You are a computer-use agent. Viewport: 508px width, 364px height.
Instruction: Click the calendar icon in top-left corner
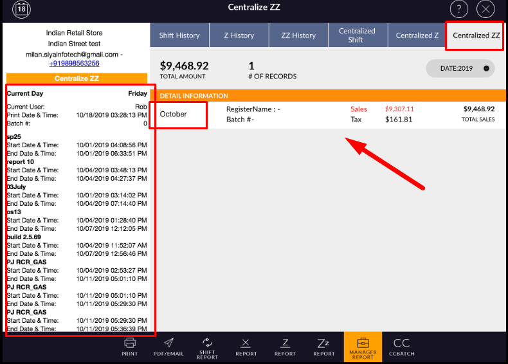[x=21, y=10]
